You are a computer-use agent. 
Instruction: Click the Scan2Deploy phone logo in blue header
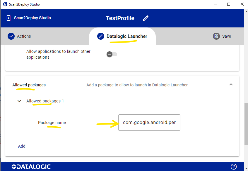click(x=8, y=18)
